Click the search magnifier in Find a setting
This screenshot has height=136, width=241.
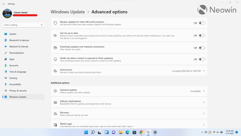point(42,25)
